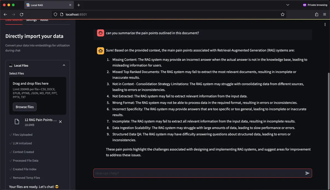Click the 'Removed Temp Files' status line
Image resolution: width=330 pixels, height=190 pixels.
pos(24,178)
